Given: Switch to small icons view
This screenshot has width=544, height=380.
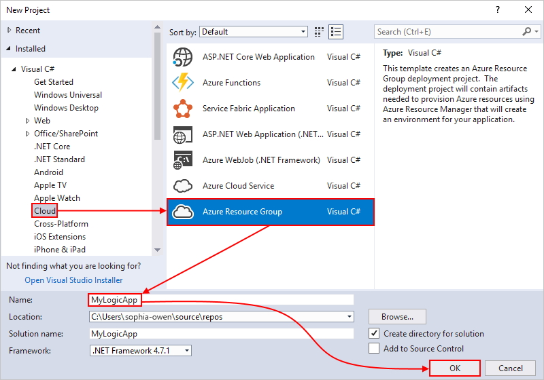Looking at the screenshot, I should [x=319, y=32].
